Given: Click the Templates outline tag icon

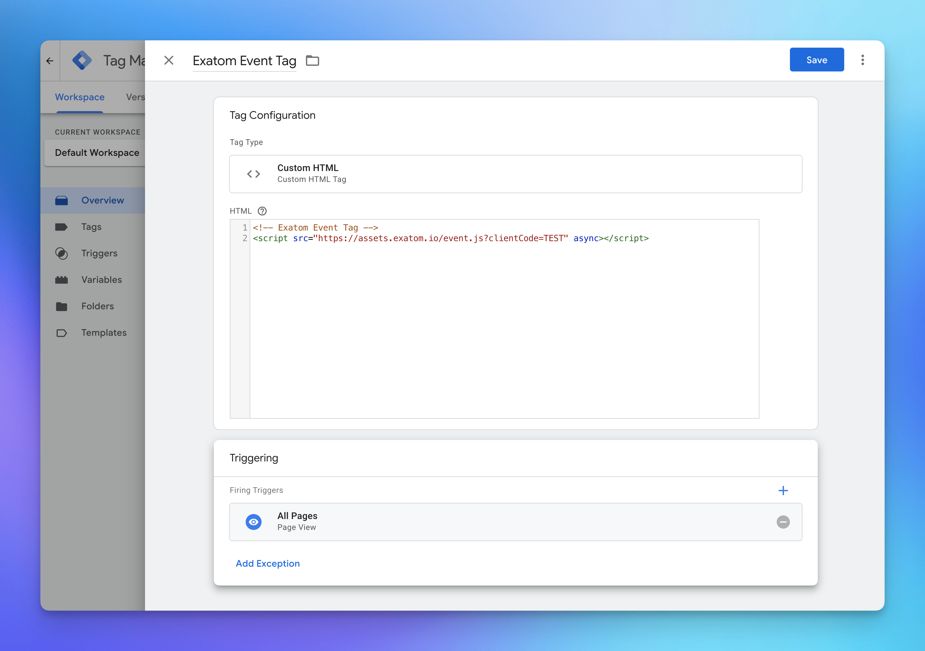Looking at the screenshot, I should click(62, 333).
